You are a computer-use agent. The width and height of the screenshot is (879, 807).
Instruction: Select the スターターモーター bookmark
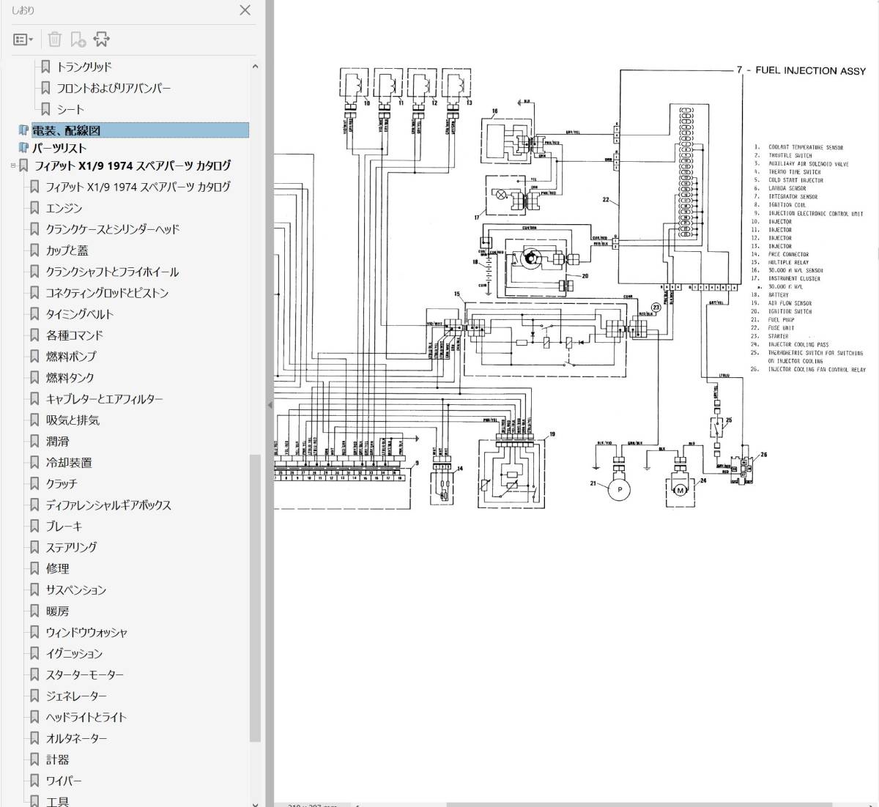tap(84, 675)
